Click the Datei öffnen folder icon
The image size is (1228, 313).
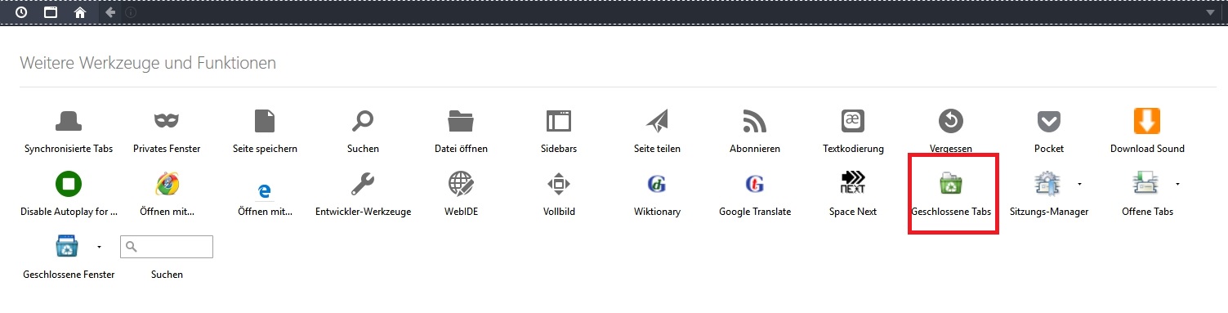click(x=461, y=121)
